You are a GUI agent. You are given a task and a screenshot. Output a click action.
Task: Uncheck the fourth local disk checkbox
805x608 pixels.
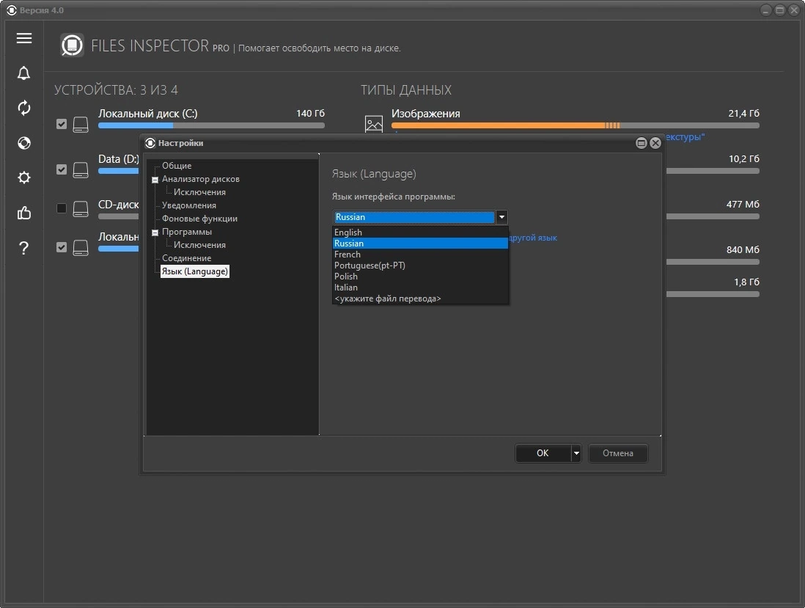[62, 247]
